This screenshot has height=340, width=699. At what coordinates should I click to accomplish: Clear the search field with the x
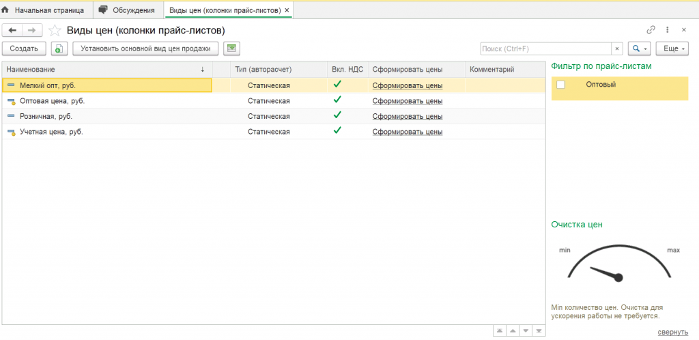coord(617,48)
